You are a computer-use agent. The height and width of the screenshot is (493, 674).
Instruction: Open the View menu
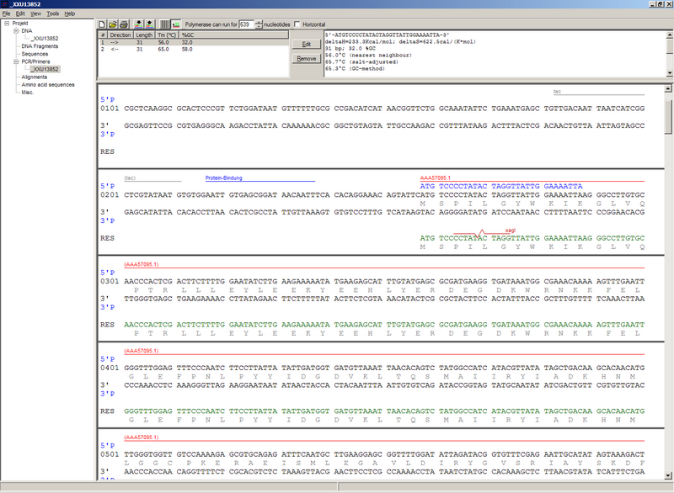point(35,13)
